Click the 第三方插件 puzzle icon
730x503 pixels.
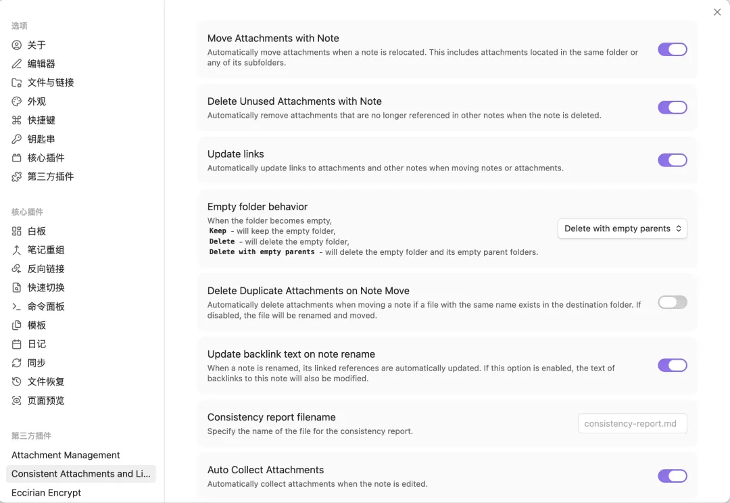click(17, 177)
